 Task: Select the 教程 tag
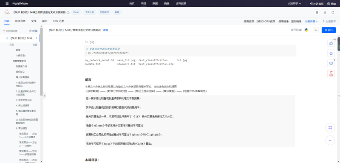pyautogui.click(x=117, y=12)
